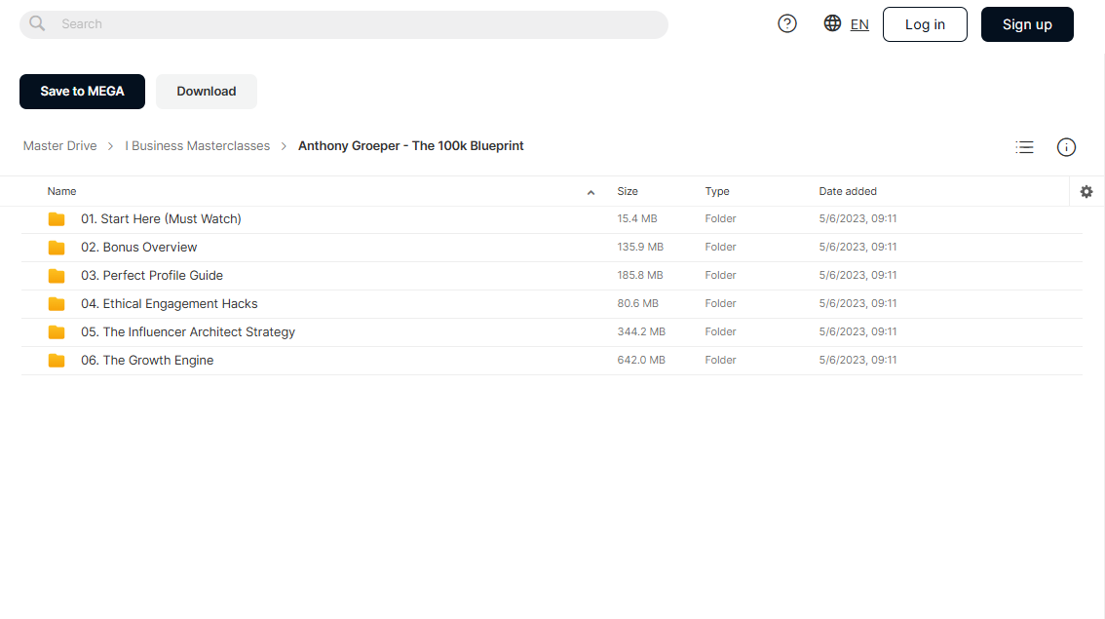This screenshot has height=619, width=1105.
Task: Sort by Size column header
Action: point(628,192)
